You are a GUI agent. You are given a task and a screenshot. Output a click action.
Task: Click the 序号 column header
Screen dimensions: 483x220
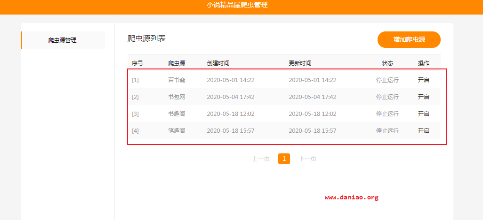click(137, 63)
